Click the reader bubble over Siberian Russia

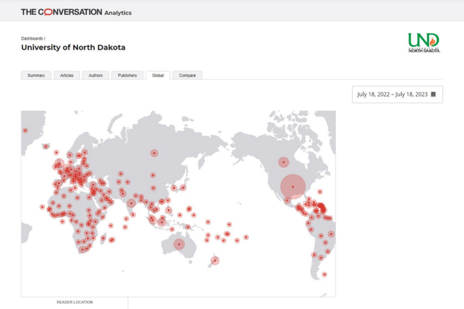pos(154,153)
